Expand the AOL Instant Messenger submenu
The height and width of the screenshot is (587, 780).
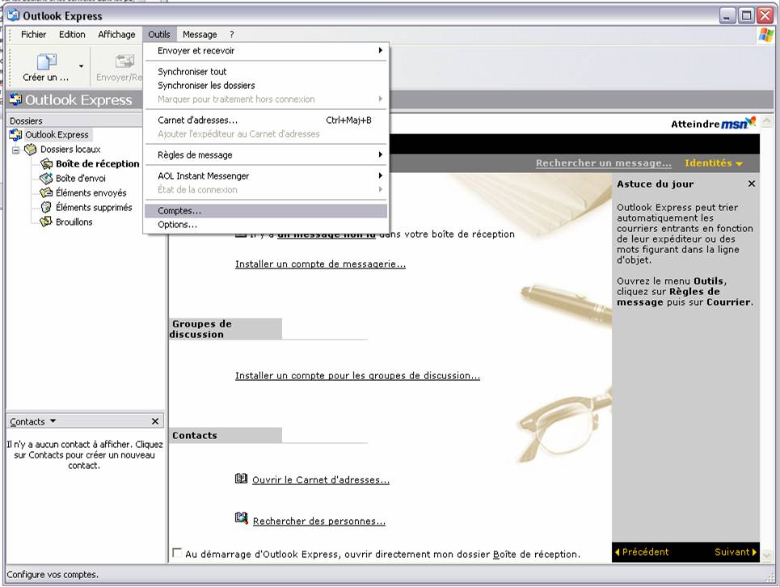(x=266, y=176)
